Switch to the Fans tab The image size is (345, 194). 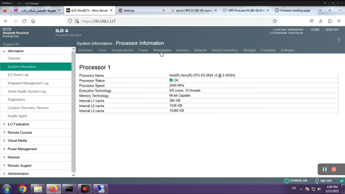pos(102,50)
